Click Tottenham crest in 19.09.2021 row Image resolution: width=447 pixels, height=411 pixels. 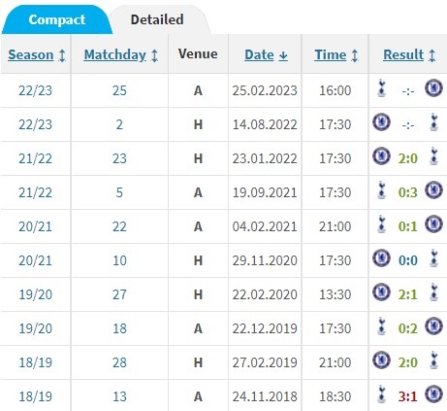coord(382,190)
